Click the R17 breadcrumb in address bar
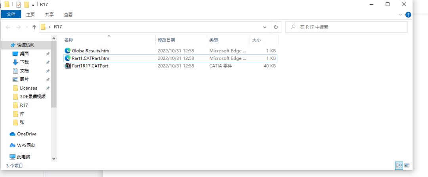The image size is (428, 177). 58,27
